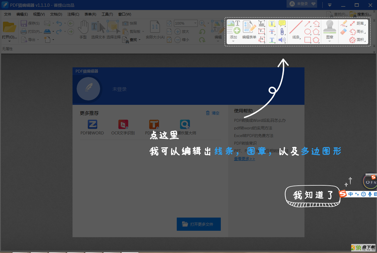Viewport: 377px width, 253px height.
Task: Add a sticky note comment
Action: [282, 23]
